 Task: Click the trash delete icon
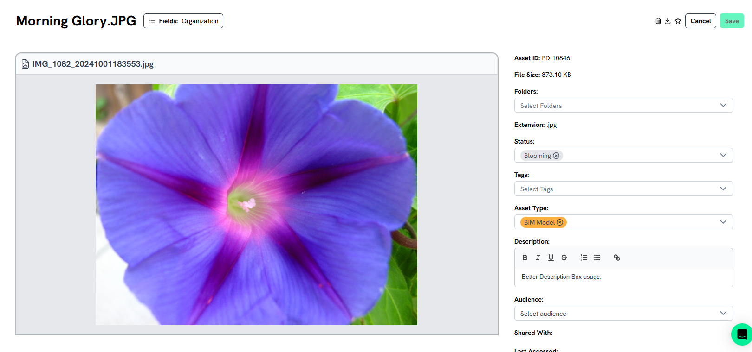[658, 21]
